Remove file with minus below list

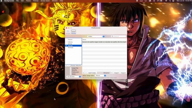tap(86, 73)
